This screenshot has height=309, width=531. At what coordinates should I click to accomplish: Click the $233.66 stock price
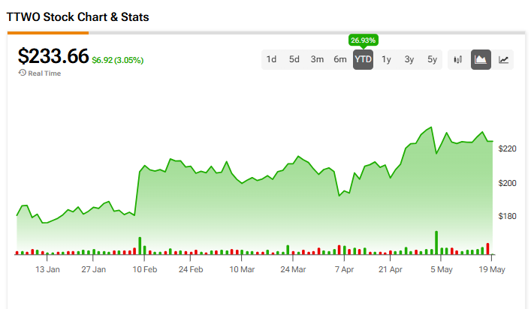pyautogui.click(x=53, y=56)
